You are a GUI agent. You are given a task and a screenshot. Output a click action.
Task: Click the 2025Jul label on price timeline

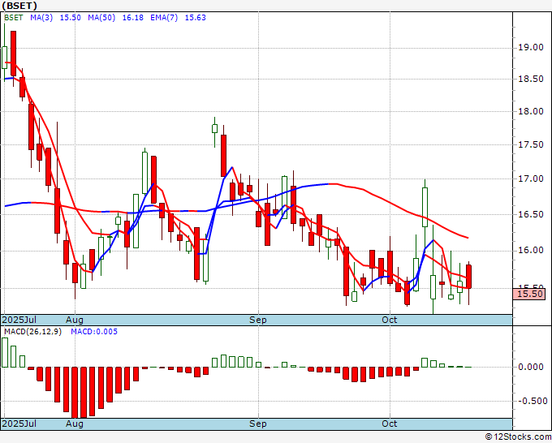pyautogui.click(x=19, y=320)
